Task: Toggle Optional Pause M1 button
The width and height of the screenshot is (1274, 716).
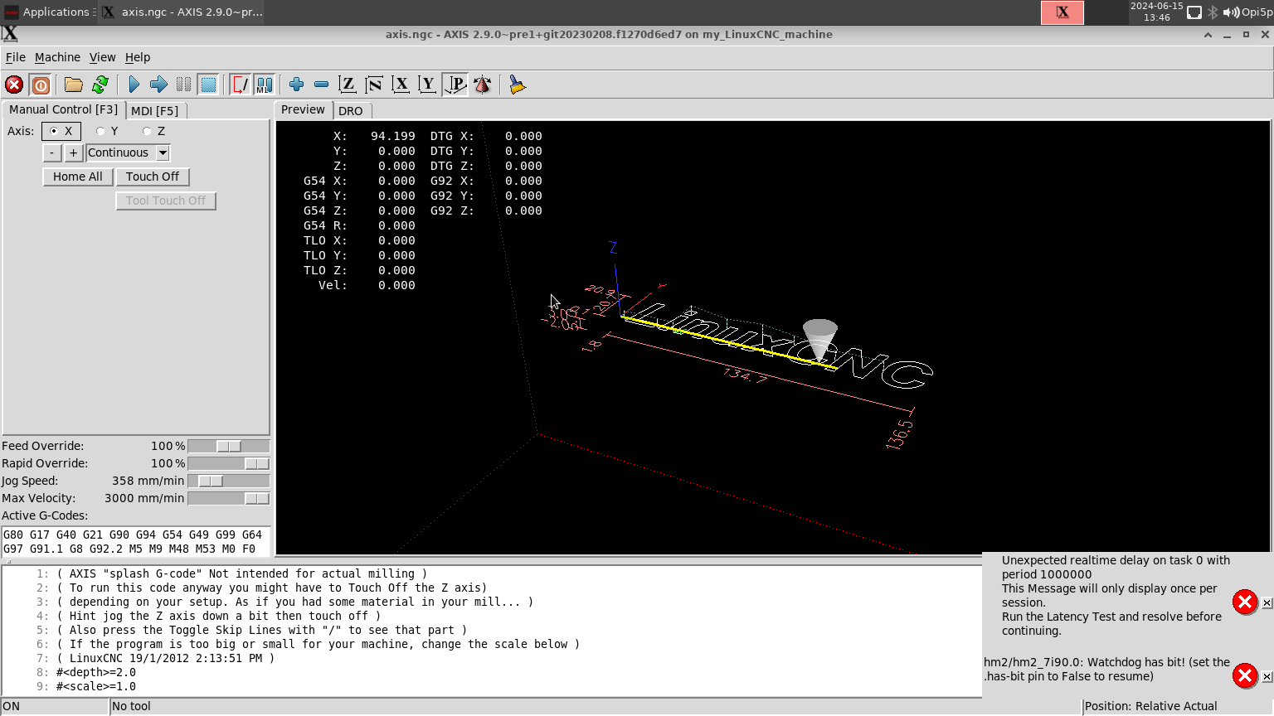Action: (265, 85)
